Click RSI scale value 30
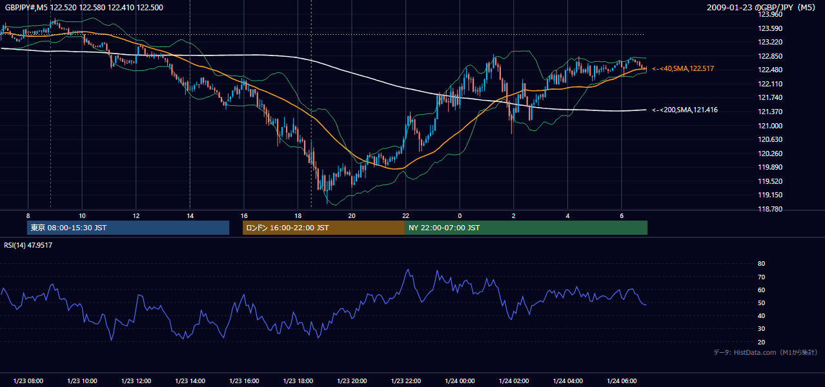This screenshot has width=825, height=387. point(762,328)
